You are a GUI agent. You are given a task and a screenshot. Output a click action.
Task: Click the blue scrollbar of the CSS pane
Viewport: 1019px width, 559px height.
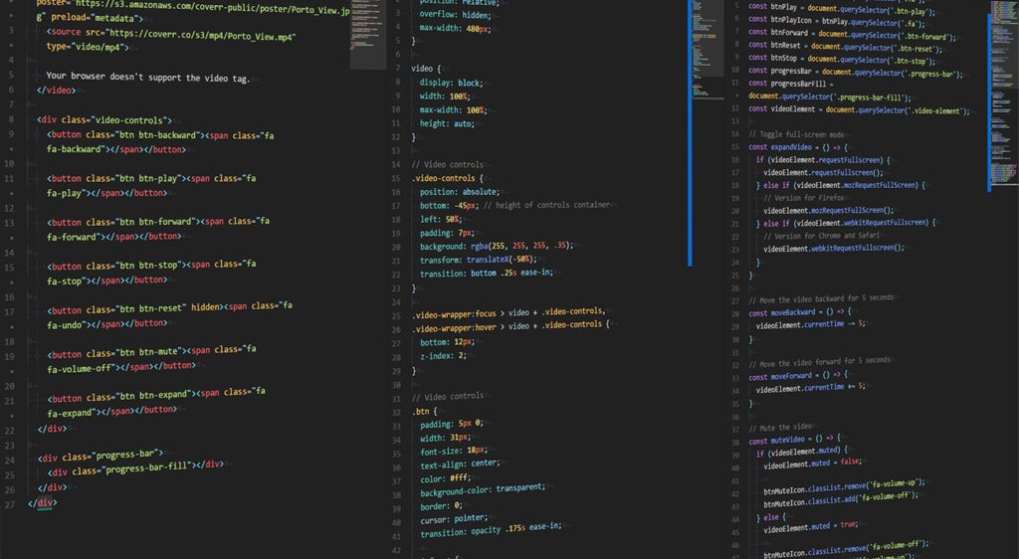(x=690, y=133)
